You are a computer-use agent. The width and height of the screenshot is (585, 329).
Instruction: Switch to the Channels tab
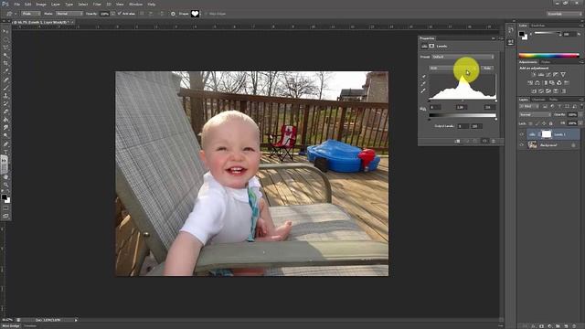pyautogui.click(x=538, y=100)
